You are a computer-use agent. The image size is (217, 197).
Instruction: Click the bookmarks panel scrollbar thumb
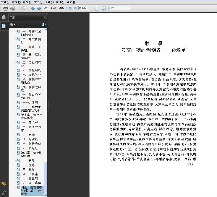pos(46,178)
